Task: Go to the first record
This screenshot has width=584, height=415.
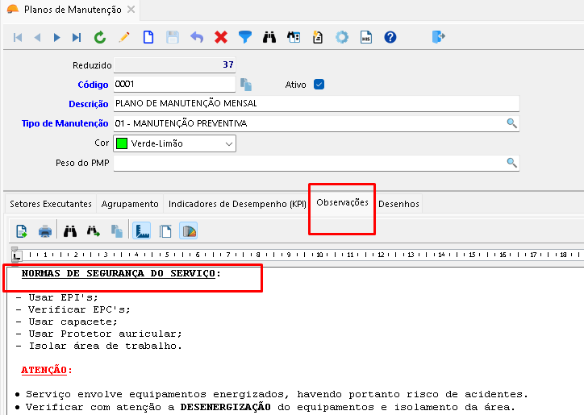Action: (x=18, y=37)
